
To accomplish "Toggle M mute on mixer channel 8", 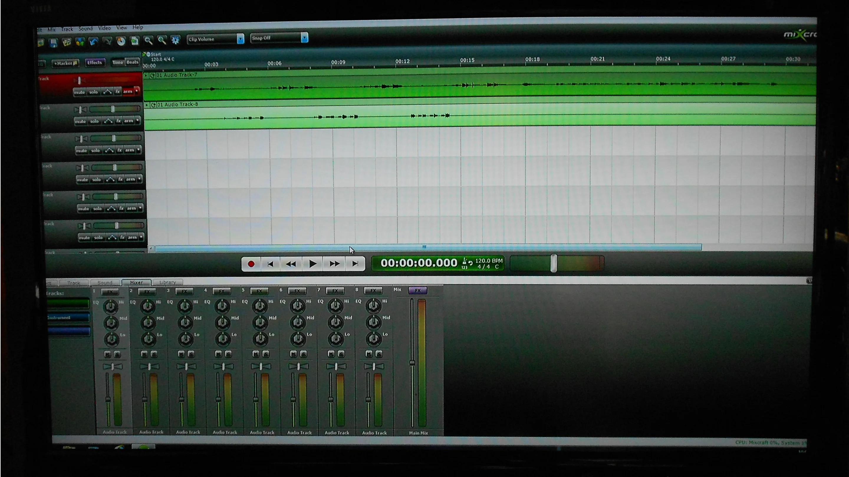I will [369, 354].
